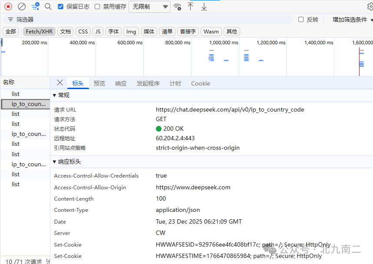Close the request details panel
Screen dimensions: 373x264
point(59,83)
